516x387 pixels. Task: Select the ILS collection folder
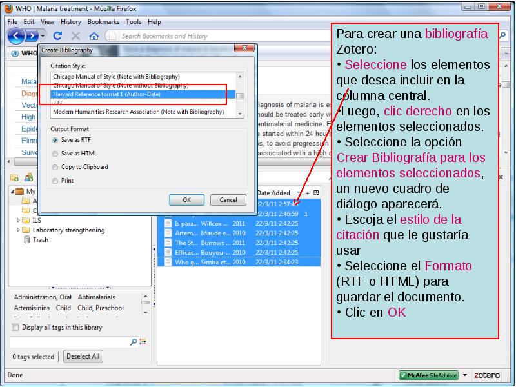(x=32, y=221)
